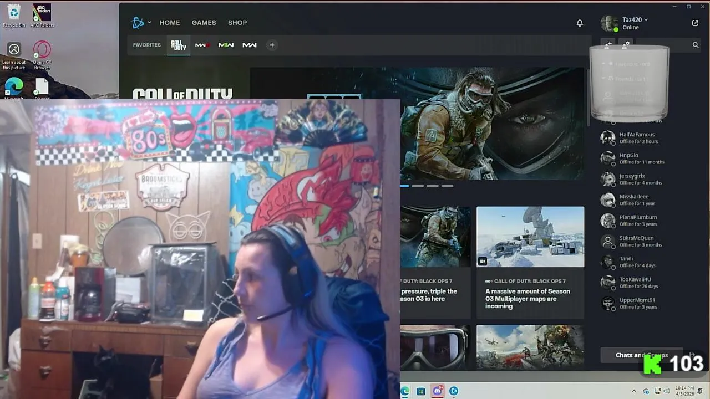Click the Taz420 profile avatar
Screen dimensions: 710x399
coord(609,23)
